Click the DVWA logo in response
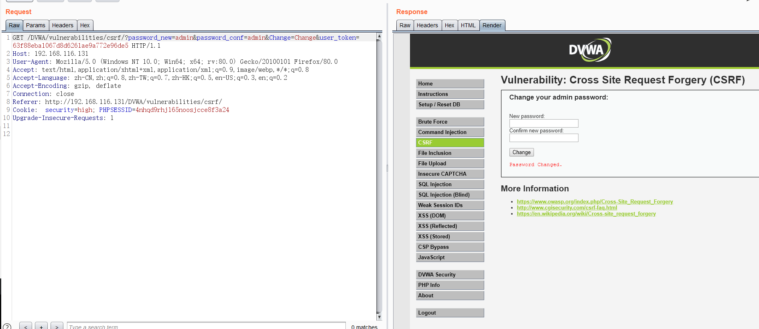Image resolution: width=759 pixels, height=329 pixels. [590, 50]
